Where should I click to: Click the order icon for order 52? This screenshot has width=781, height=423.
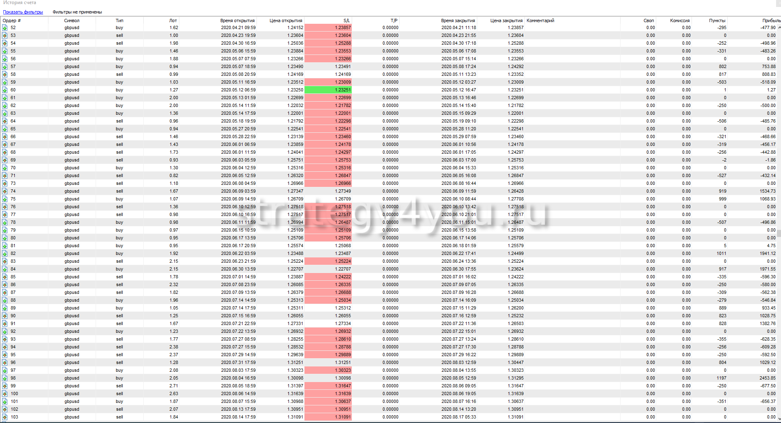[5, 28]
